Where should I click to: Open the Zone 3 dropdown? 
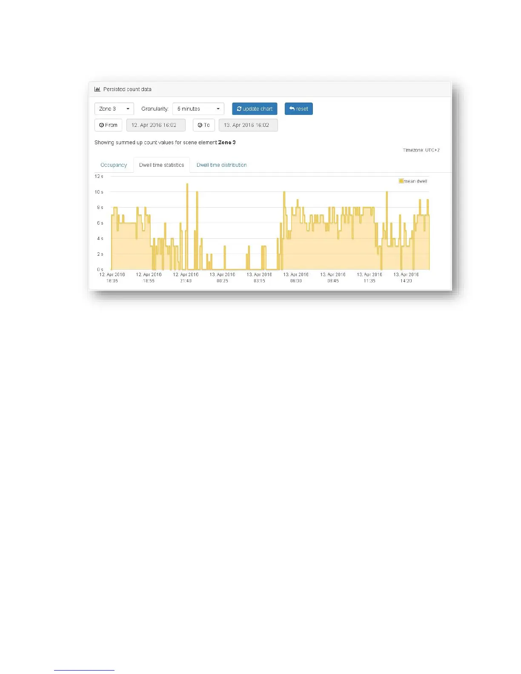pyautogui.click(x=114, y=109)
